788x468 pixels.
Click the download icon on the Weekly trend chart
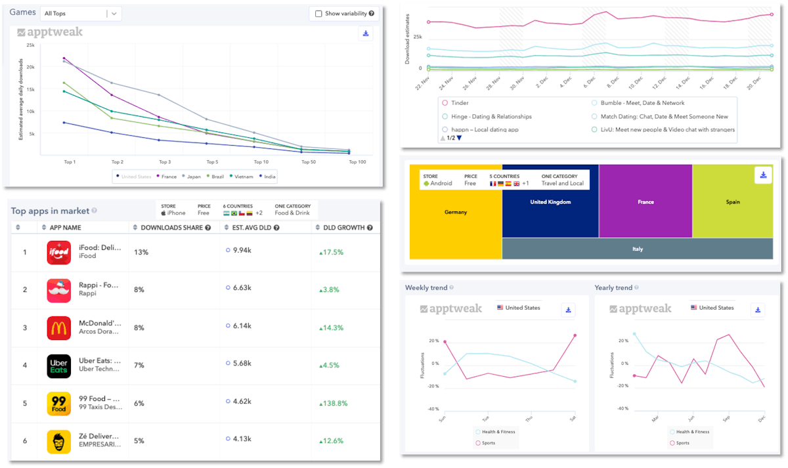click(567, 310)
